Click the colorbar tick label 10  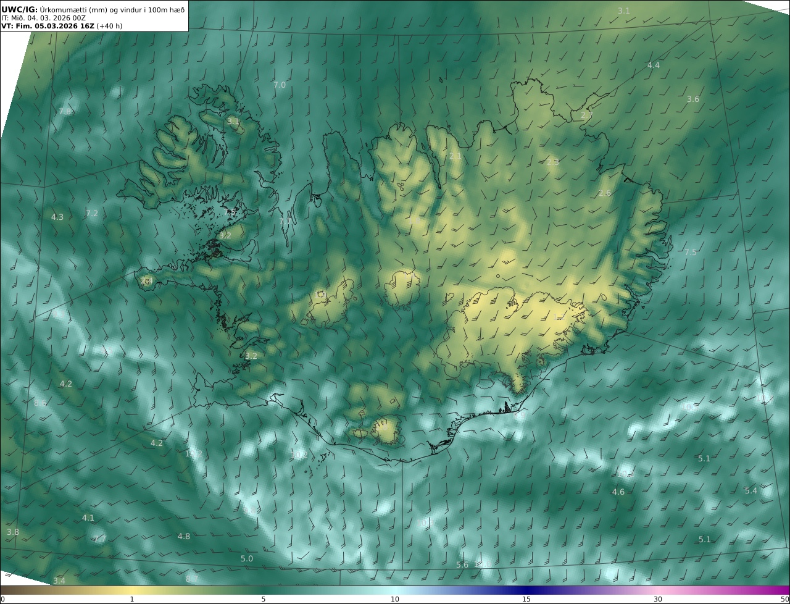click(395, 599)
